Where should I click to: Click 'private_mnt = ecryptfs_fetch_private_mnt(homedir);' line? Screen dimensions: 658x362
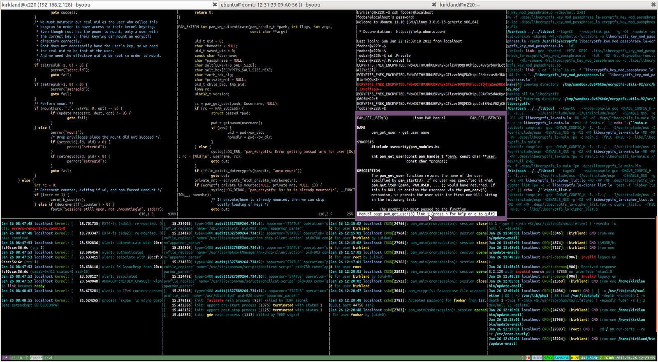(246, 180)
